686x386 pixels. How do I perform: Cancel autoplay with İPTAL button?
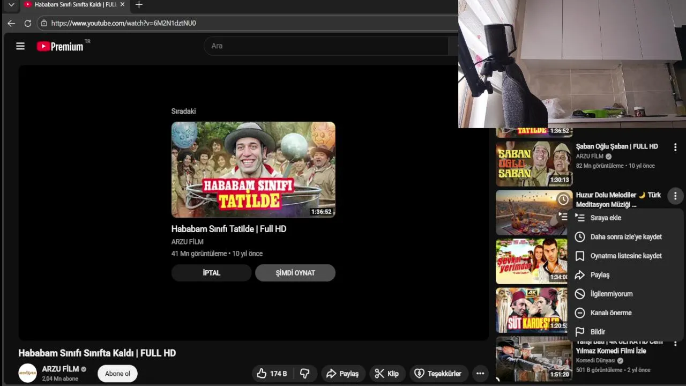211,273
